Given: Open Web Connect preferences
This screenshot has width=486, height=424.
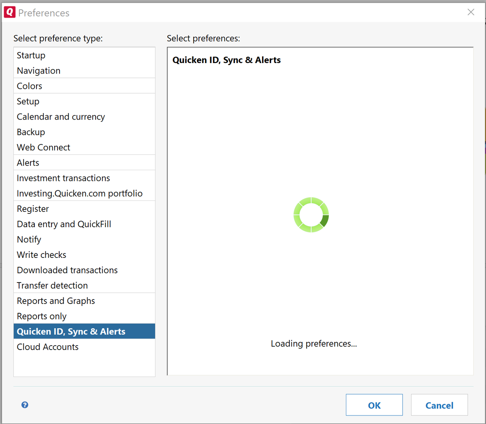Looking at the screenshot, I should tap(84, 148).
